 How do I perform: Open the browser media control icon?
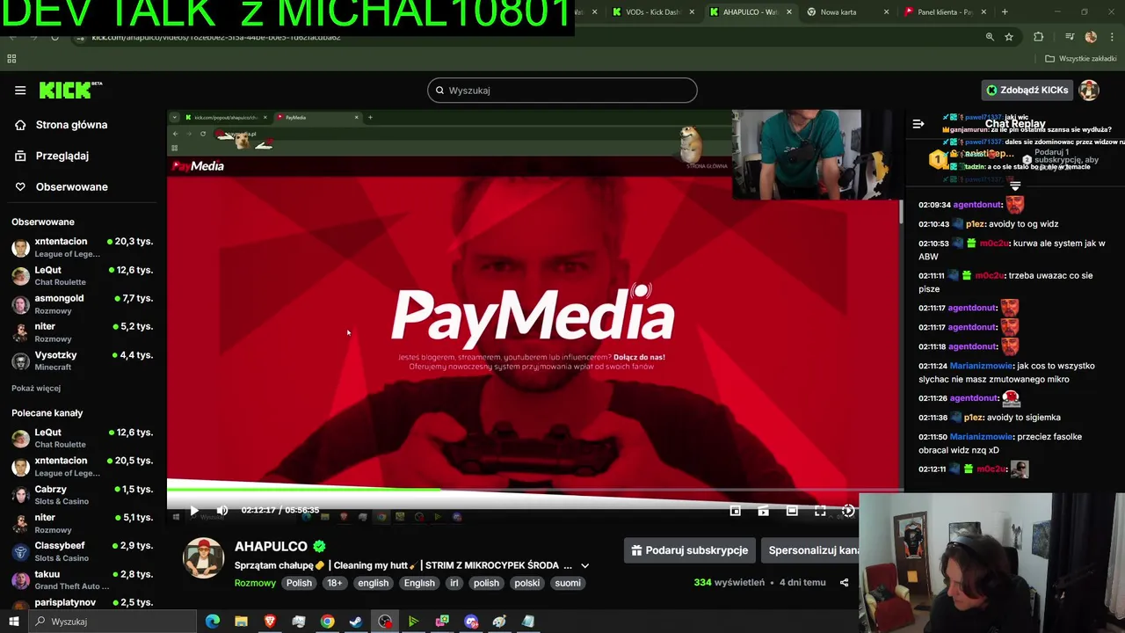[x=1070, y=37]
